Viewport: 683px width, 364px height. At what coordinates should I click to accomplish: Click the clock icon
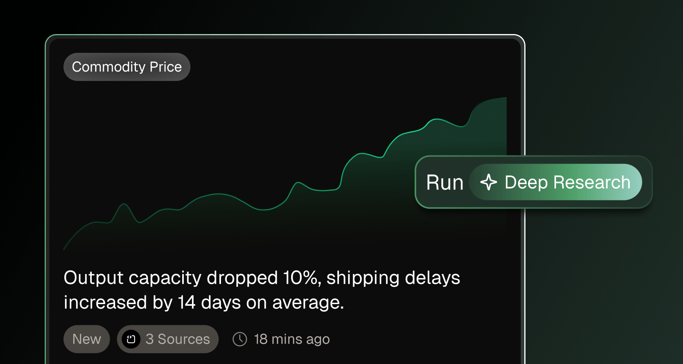(240, 339)
